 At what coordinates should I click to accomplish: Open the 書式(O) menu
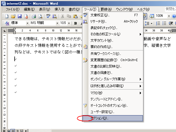[x=74, y=9]
